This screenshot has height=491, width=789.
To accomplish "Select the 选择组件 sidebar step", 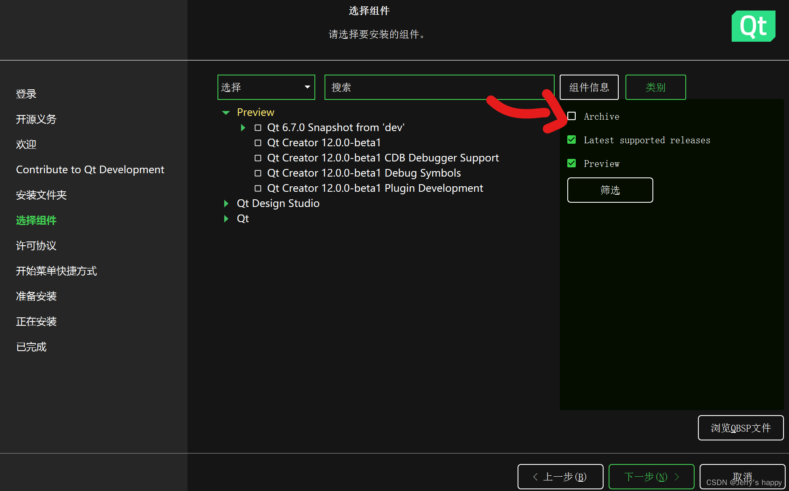I will point(36,220).
